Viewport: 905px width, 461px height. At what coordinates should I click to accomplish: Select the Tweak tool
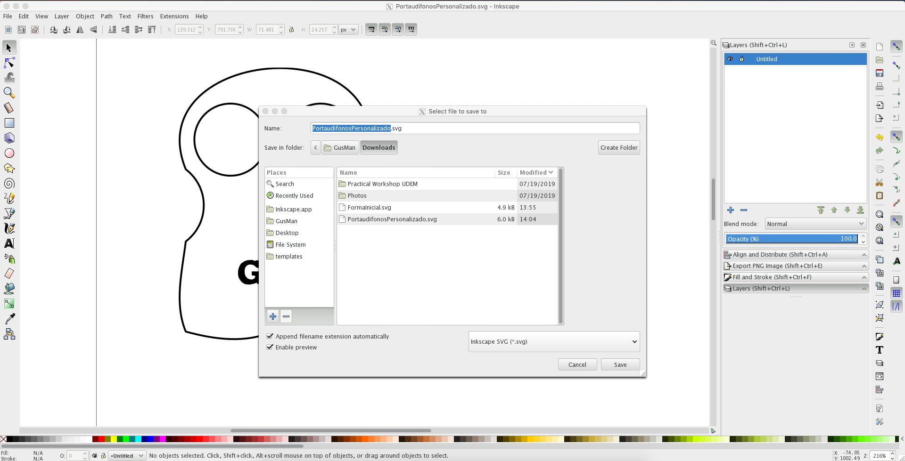click(9, 78)
